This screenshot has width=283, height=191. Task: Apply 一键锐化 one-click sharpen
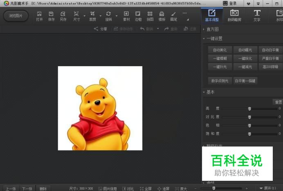coord(245,58)
